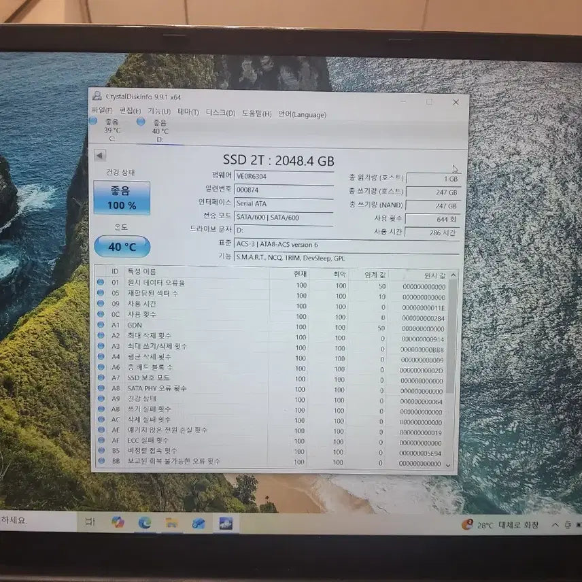Screen dimensions: 582x582
Task: Click the drive letter field D:
Action: pyautogui.click(x=284, y=230)
